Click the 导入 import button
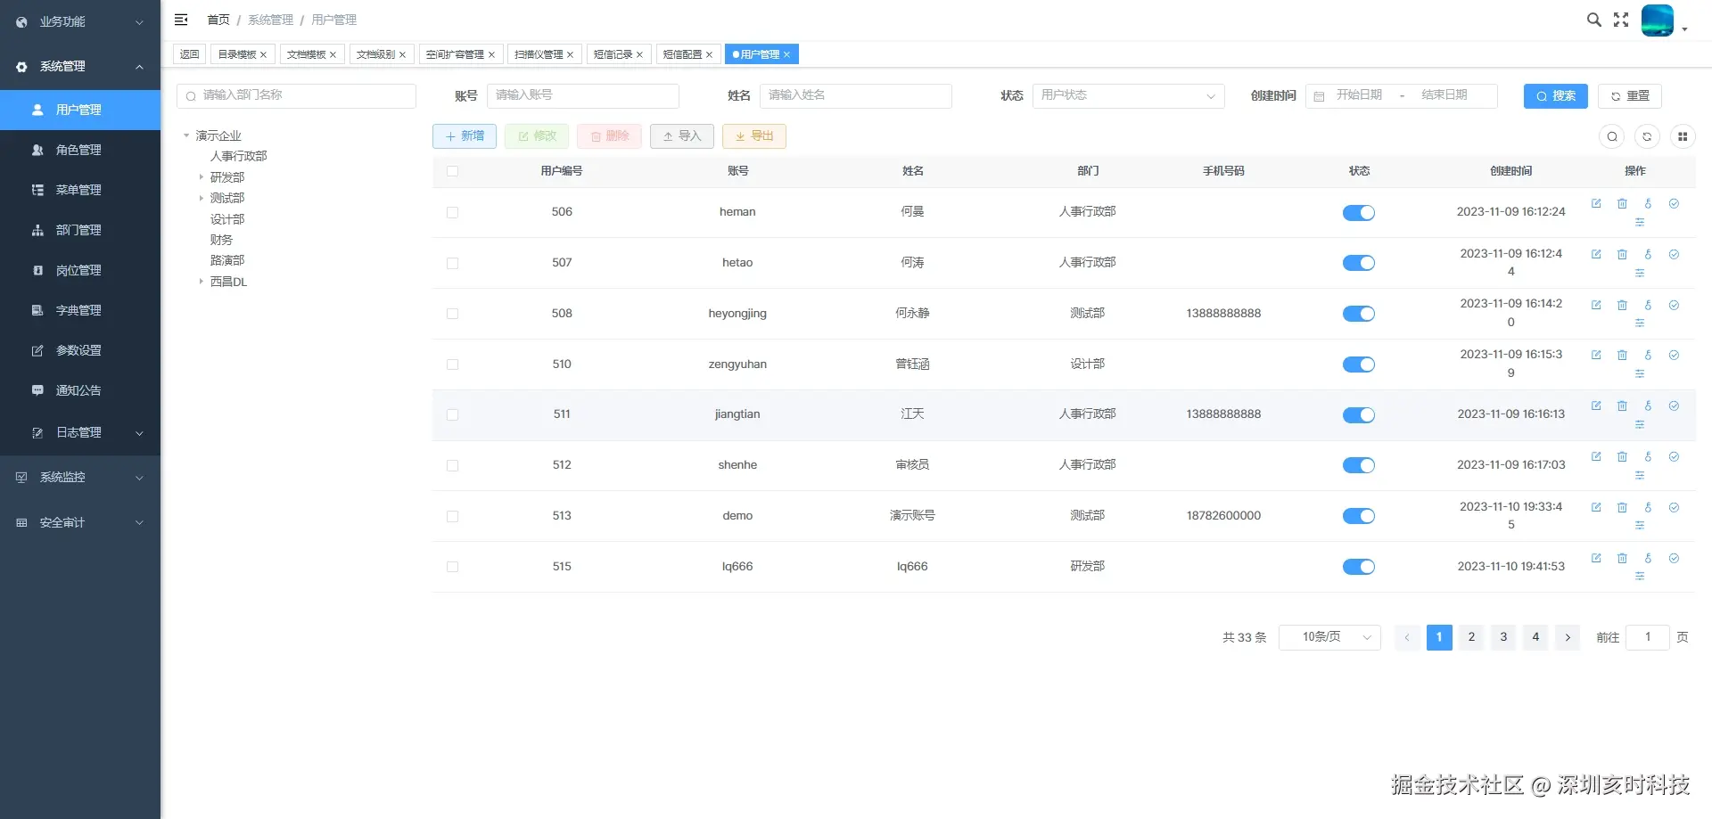 point(682,136)
